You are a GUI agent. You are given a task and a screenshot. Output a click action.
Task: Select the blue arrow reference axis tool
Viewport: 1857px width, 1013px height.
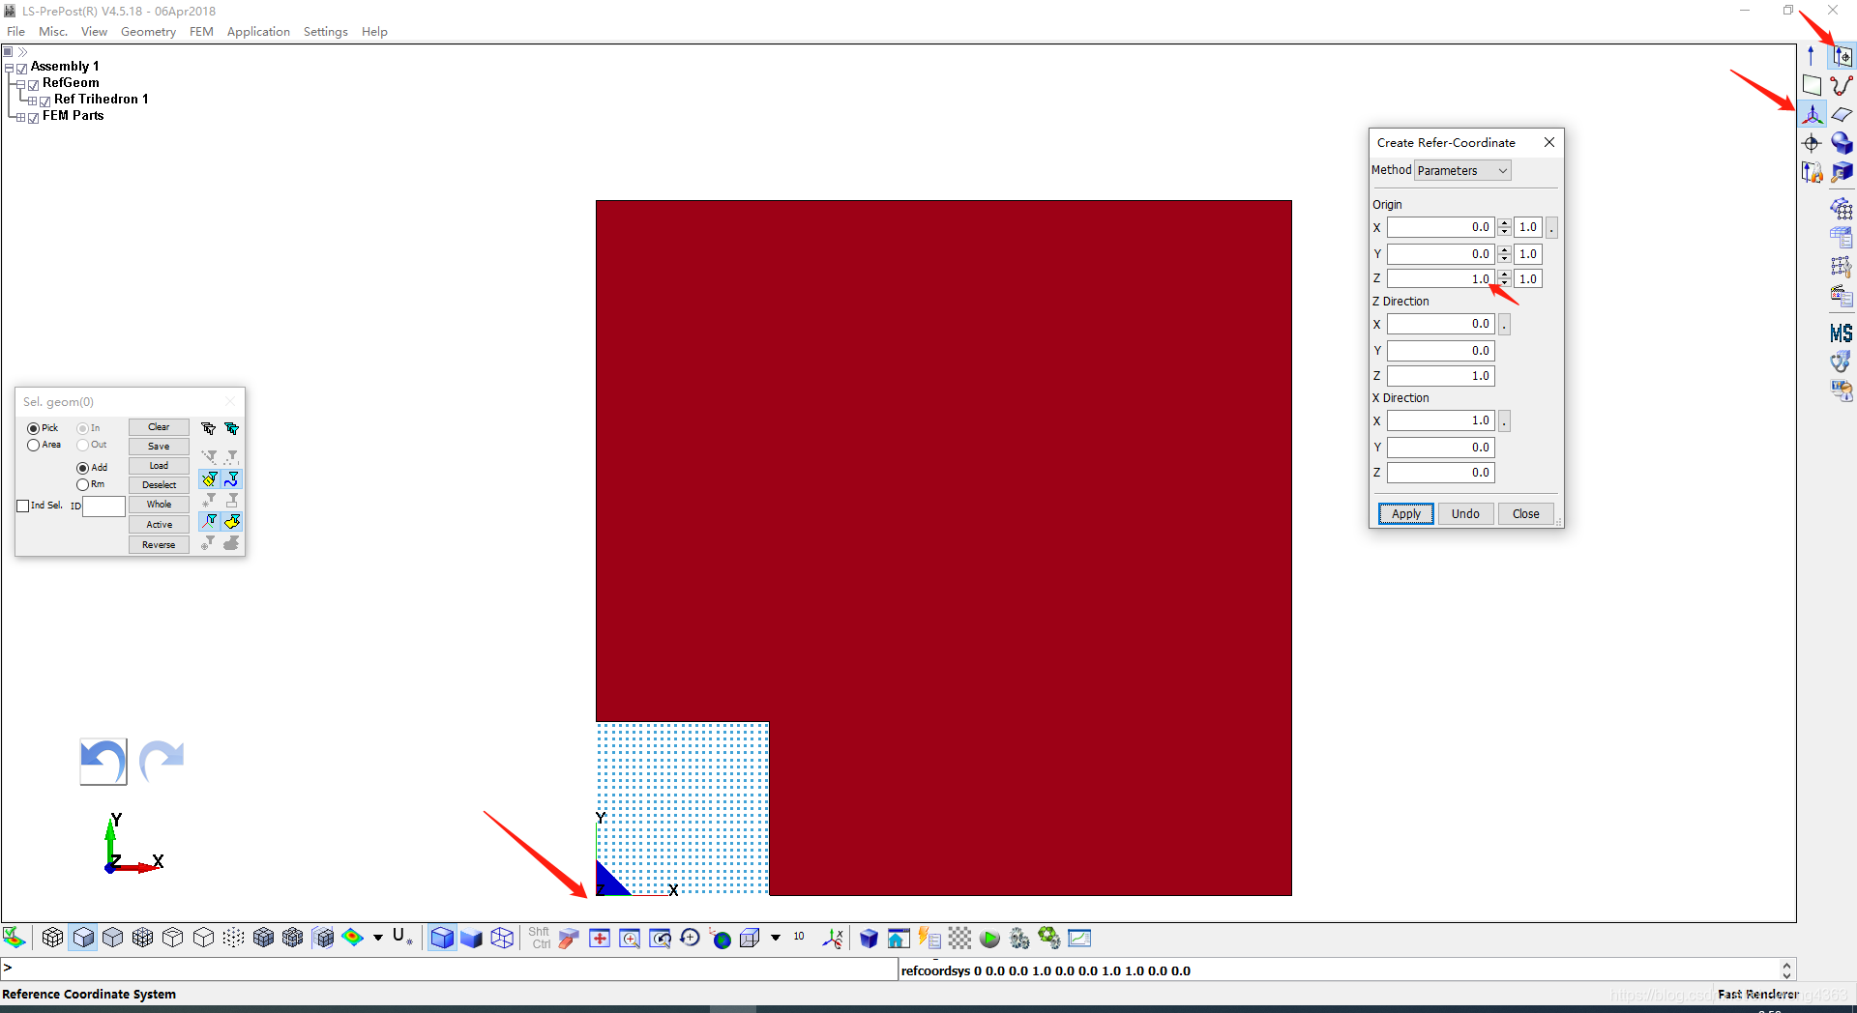click(x=1812, y=56)
